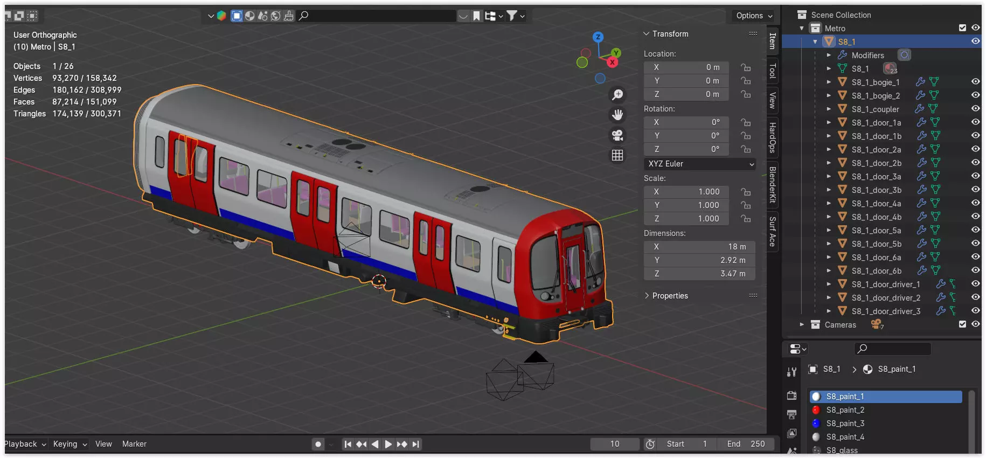The image size is (986, 458).
Task: Select the S8_paint_3 blue material slot
Action: [886, 424]
